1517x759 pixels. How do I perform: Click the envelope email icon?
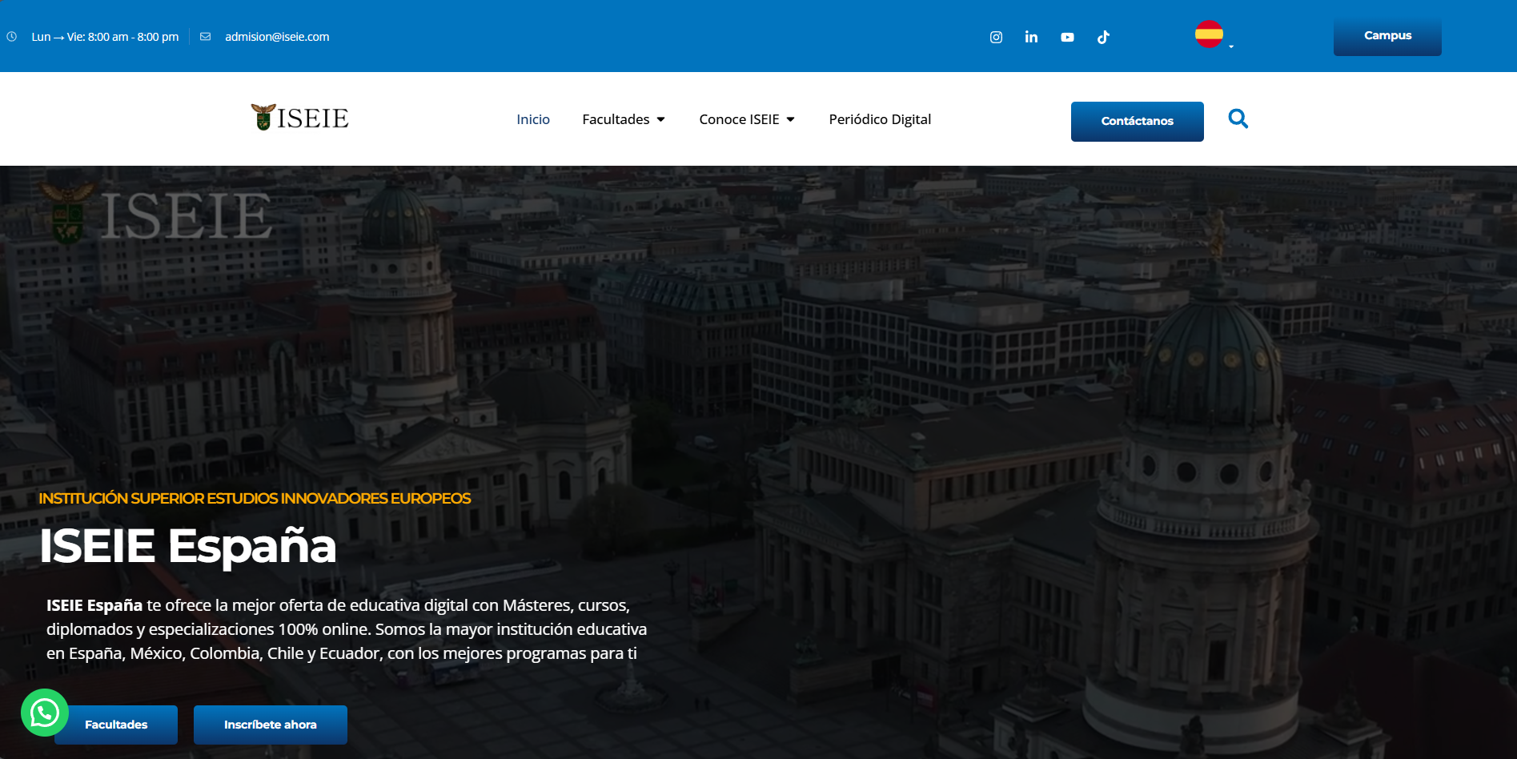[x=206, y=37]
